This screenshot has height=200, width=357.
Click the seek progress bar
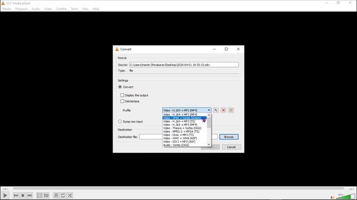178,189
